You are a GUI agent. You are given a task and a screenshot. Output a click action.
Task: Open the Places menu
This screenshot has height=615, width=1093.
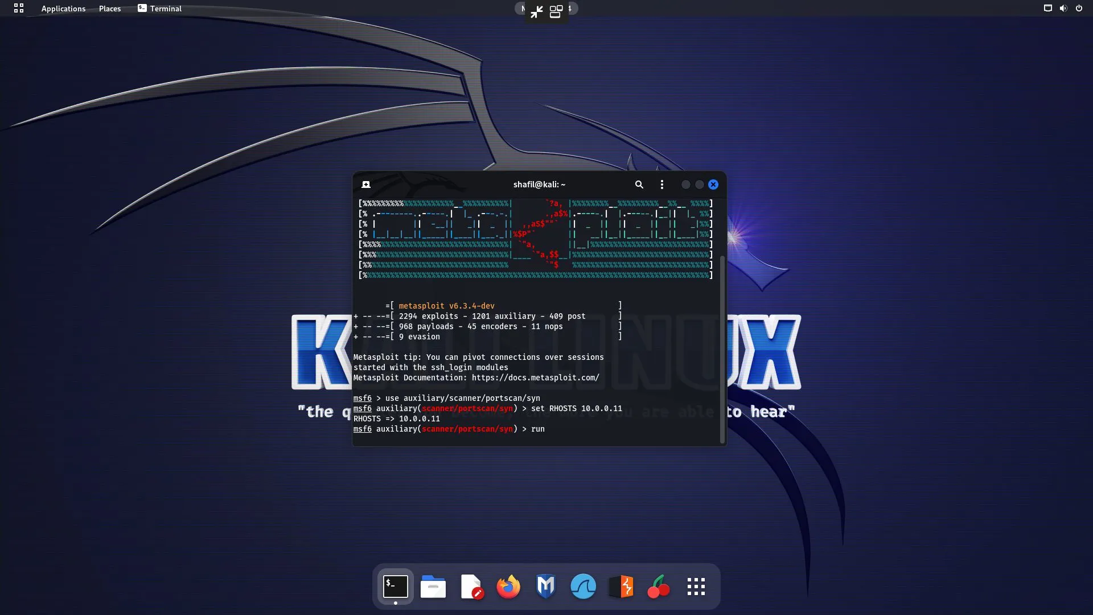[109, 9]
